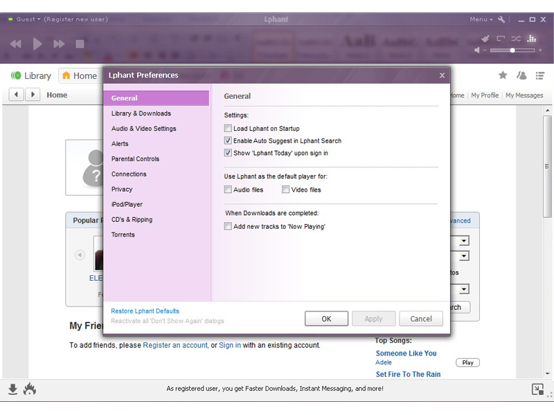Adjust the volume slider knob
This screenshot has width=554, height=415.
(512, 50)
